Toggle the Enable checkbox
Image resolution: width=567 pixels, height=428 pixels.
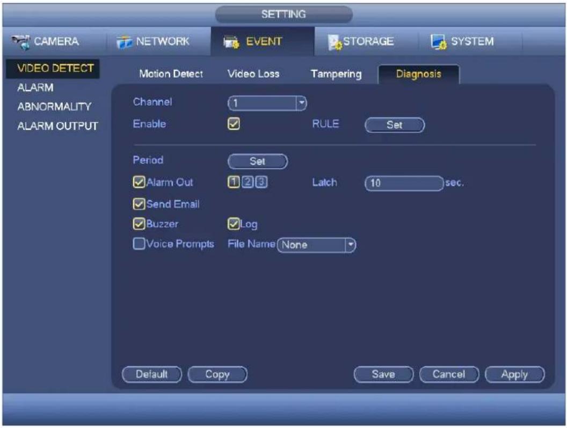click(234, 124)
